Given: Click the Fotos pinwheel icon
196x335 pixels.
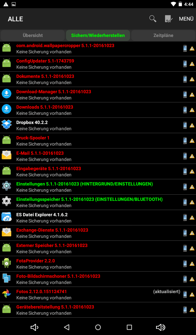Looking at the screenshot, I should click(x=7, y=293).
